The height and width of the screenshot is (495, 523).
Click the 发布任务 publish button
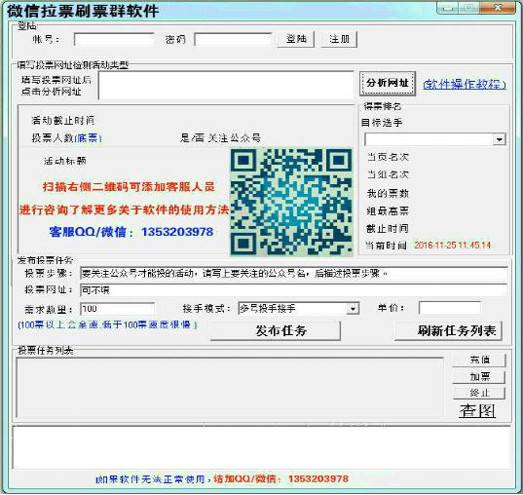276,331
